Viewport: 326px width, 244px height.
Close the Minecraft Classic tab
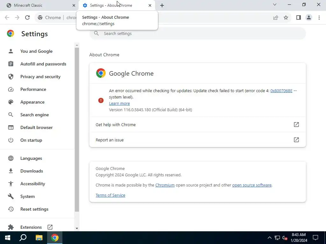(74, 5)
